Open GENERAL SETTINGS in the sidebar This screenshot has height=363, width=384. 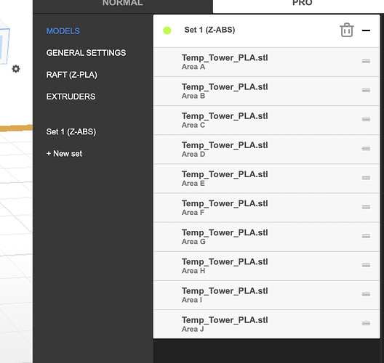point(86,53)
